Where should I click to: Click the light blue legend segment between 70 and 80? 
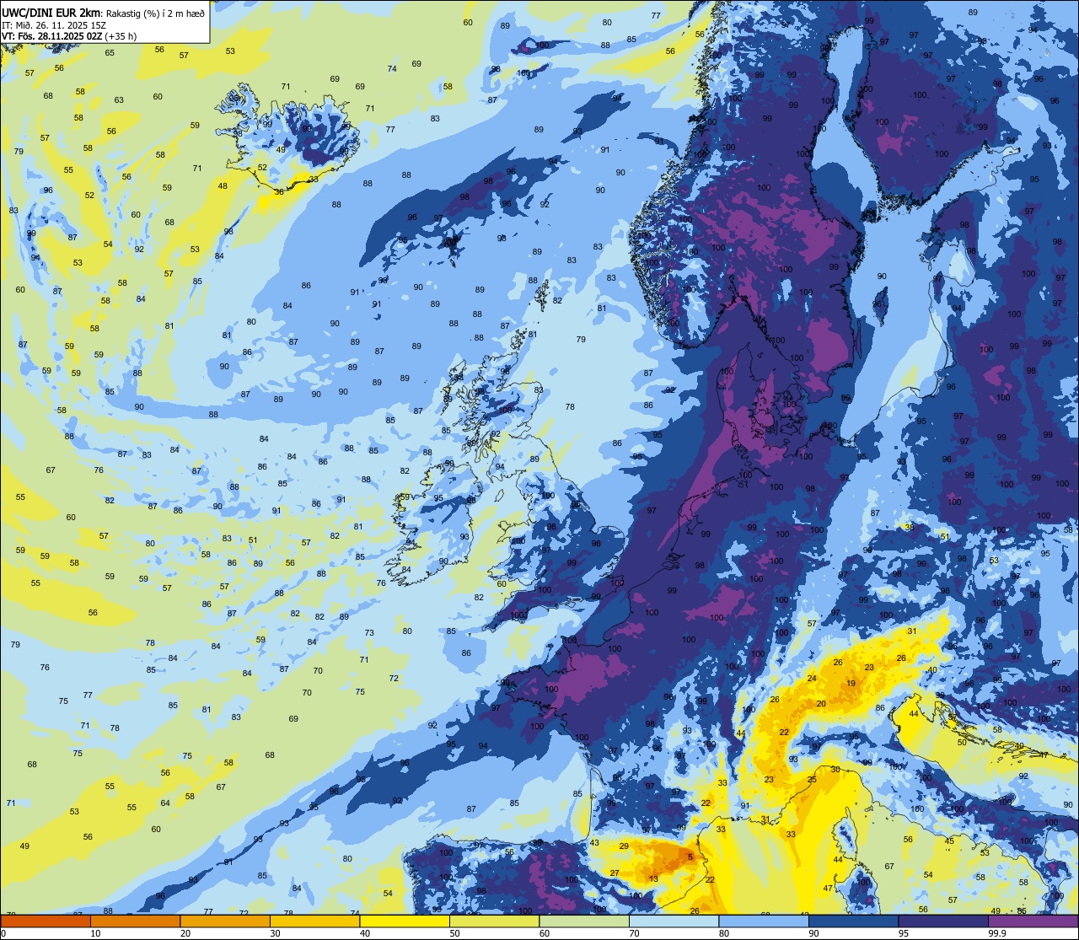click(x=674, y=921)
